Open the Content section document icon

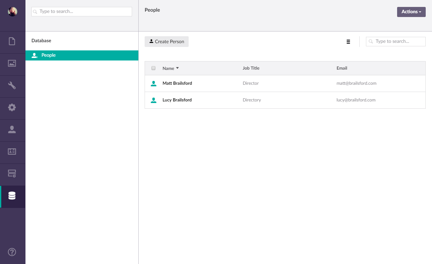tap(12, 41)
